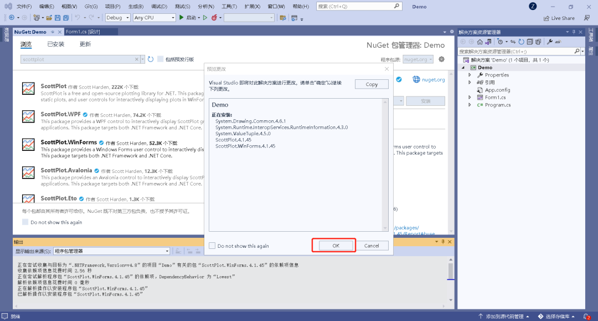Open Properties wrench icon in Solution Explorer toolbar
598x321 pixels.
tap(550, 42)
